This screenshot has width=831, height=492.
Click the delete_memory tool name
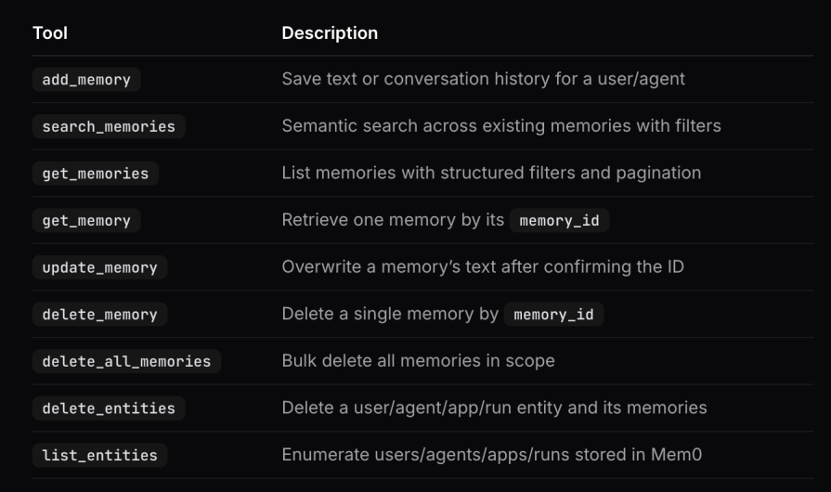click(99, 315)
